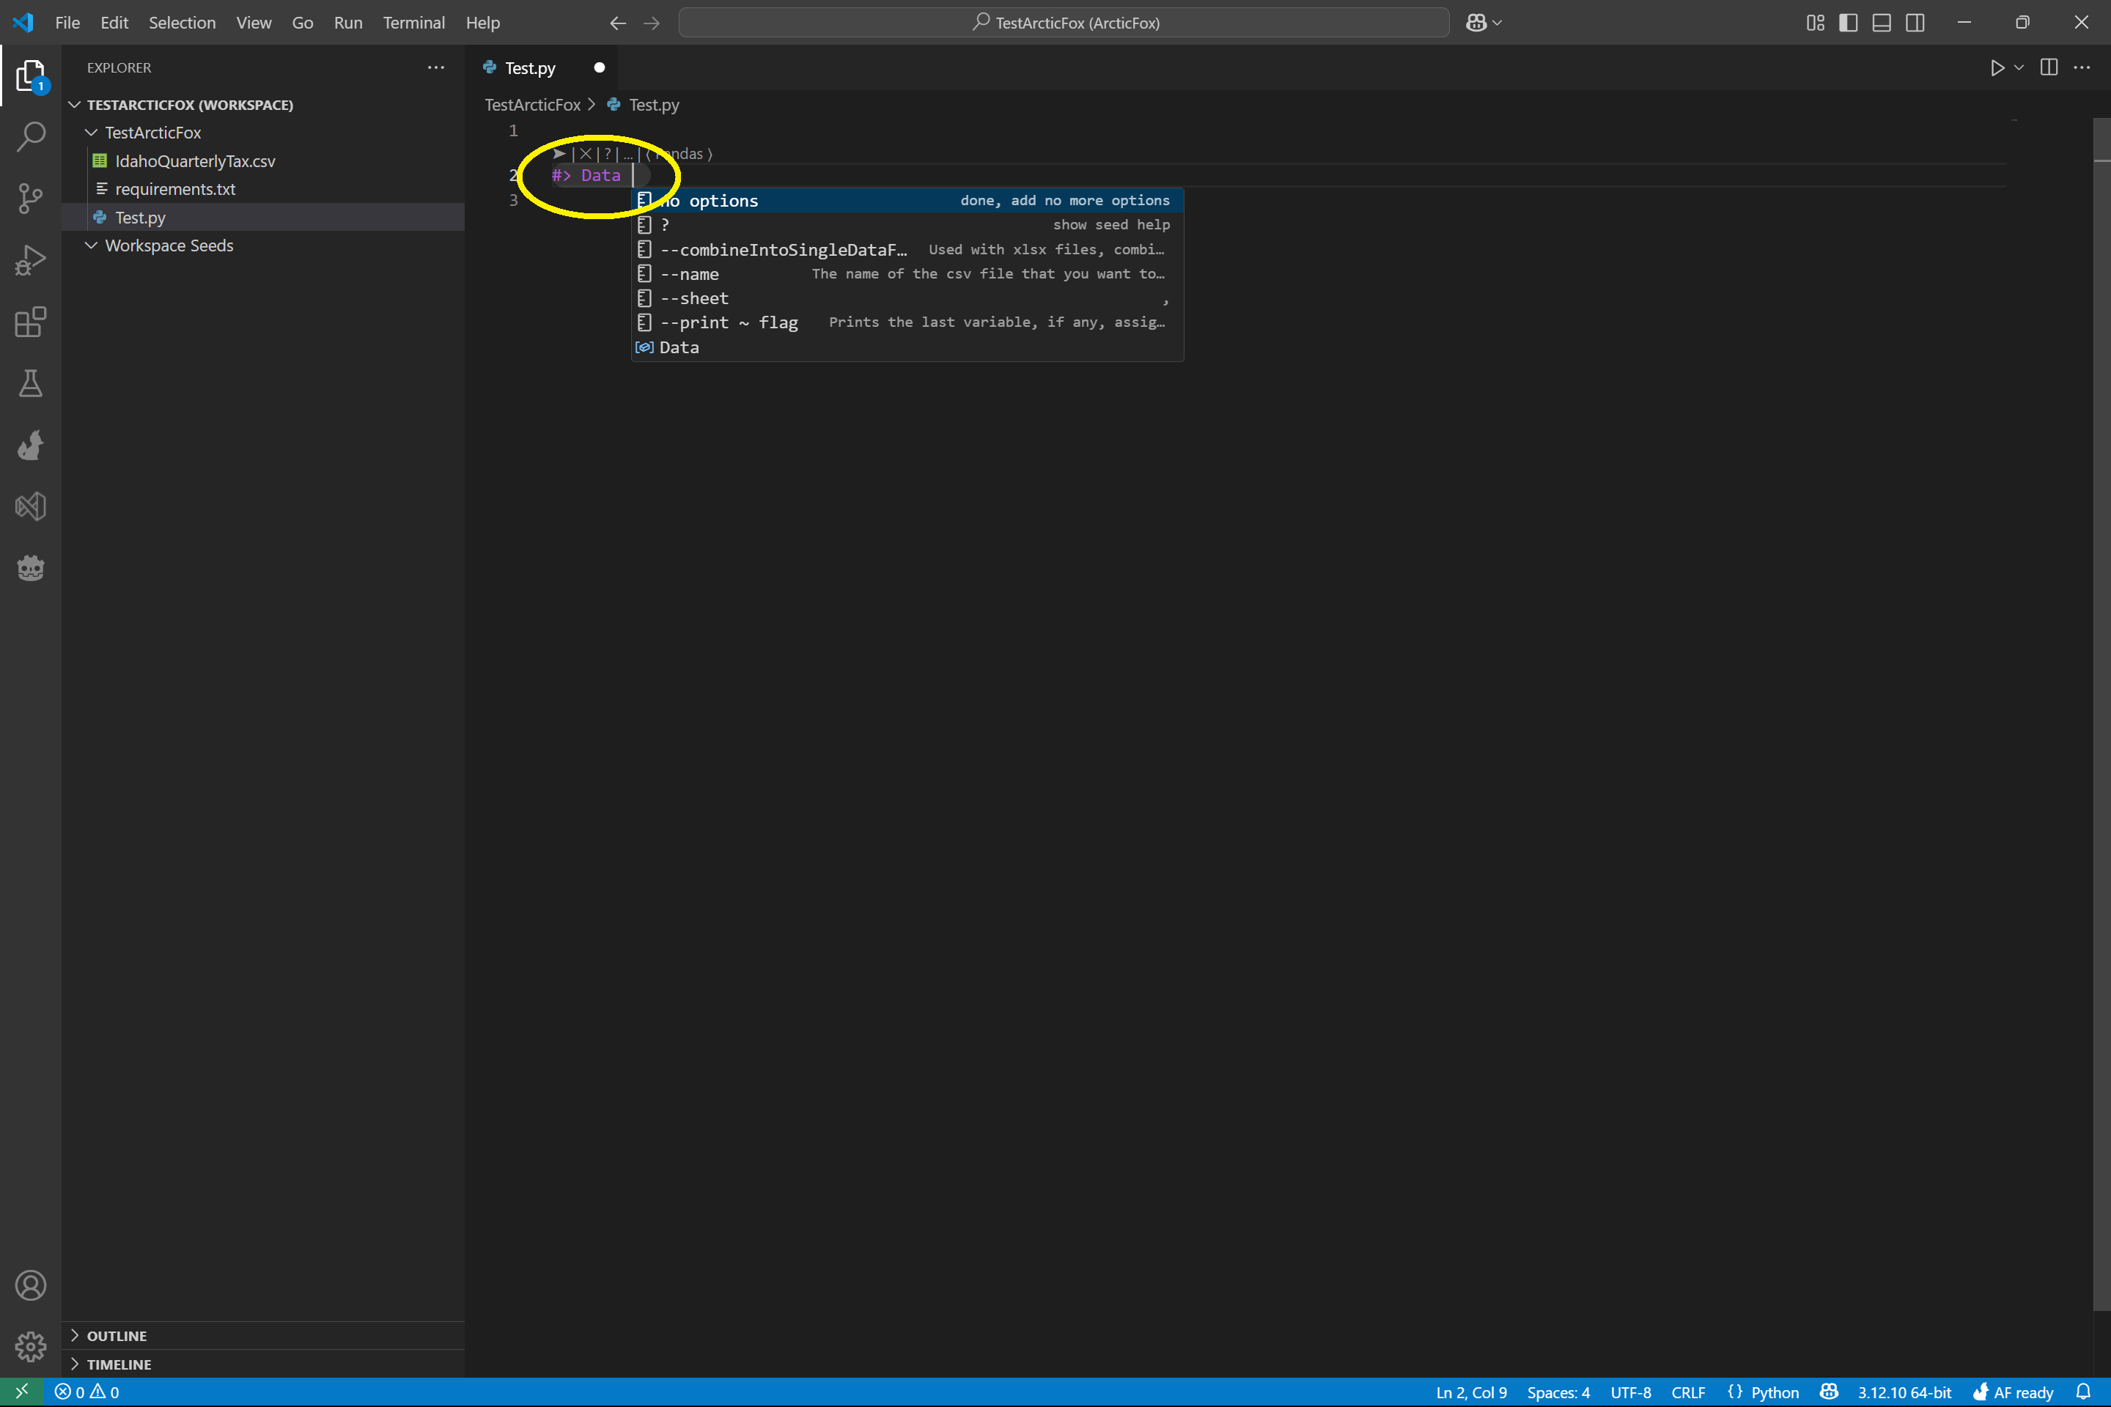2111x1407 pixels.
Task: Open Accounts menu in activity bar
Action: pos(31,1285)
